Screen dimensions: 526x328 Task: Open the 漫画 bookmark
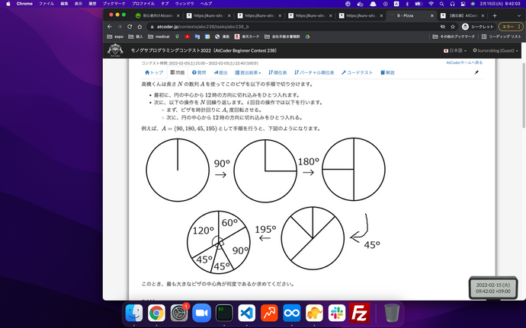point(223,37)
